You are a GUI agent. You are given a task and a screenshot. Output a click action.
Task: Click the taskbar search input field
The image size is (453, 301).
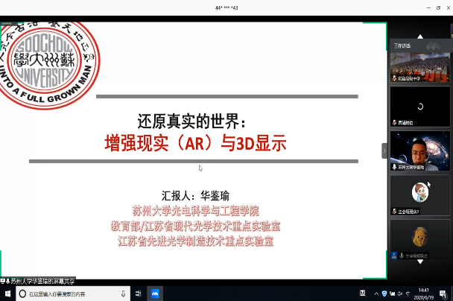(75, 294)
